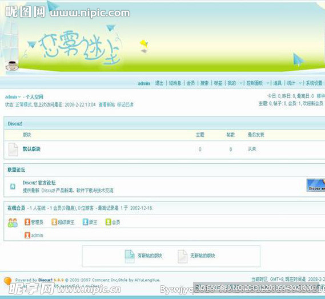Click the 查看新帖 link
Viewport: 325px width, 299px height.
point(107,104)
